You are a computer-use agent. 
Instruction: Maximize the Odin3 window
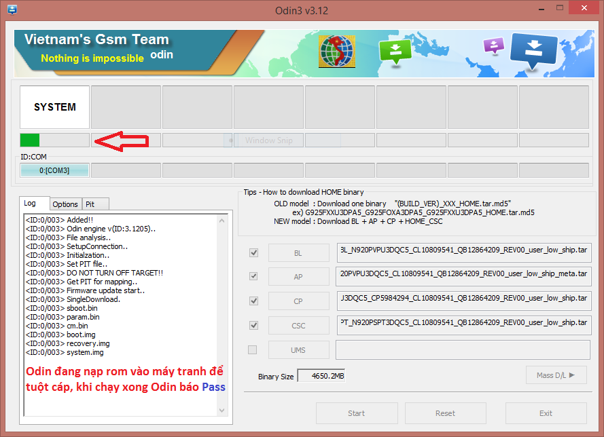point(560,7)
